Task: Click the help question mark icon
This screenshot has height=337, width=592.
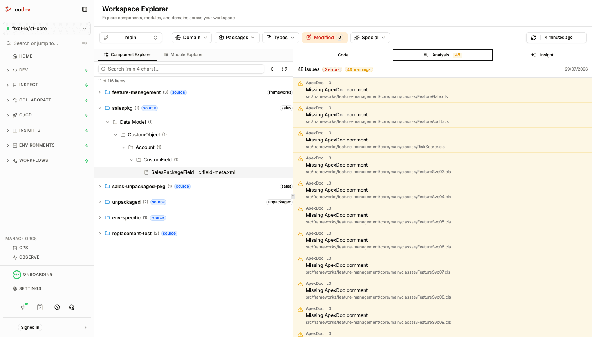Action: 57,307
